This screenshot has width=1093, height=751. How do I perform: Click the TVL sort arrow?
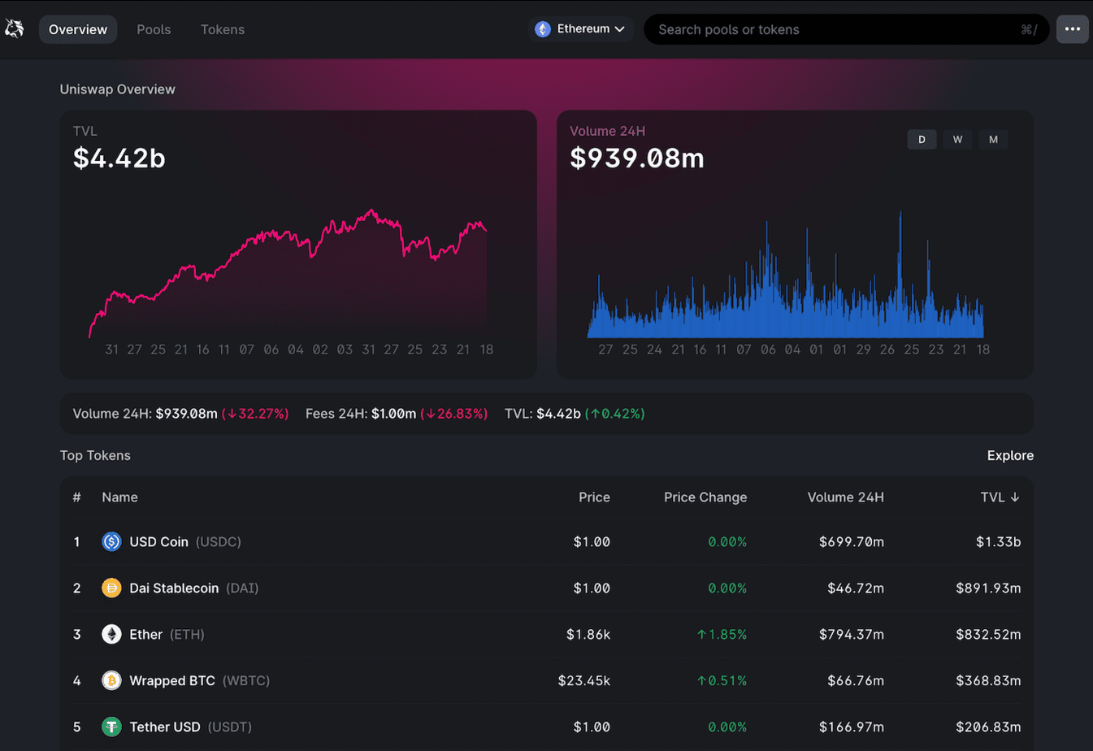tap(1015, 497)
